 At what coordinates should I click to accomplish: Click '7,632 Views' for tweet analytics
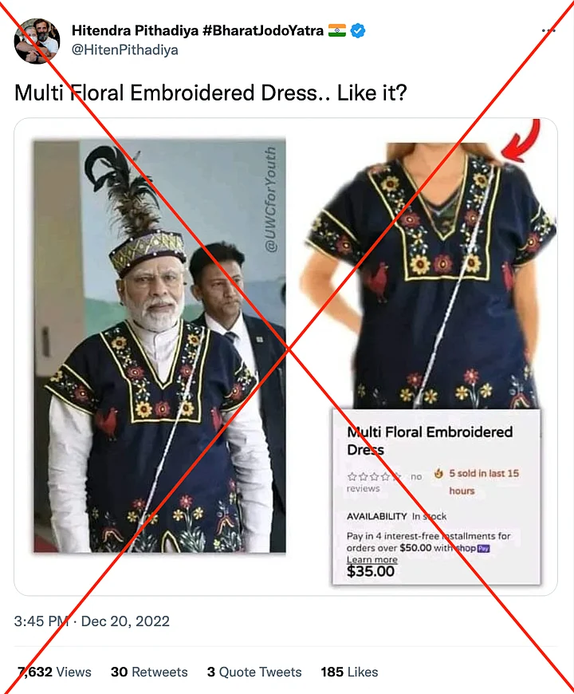[x=53, y=672]
